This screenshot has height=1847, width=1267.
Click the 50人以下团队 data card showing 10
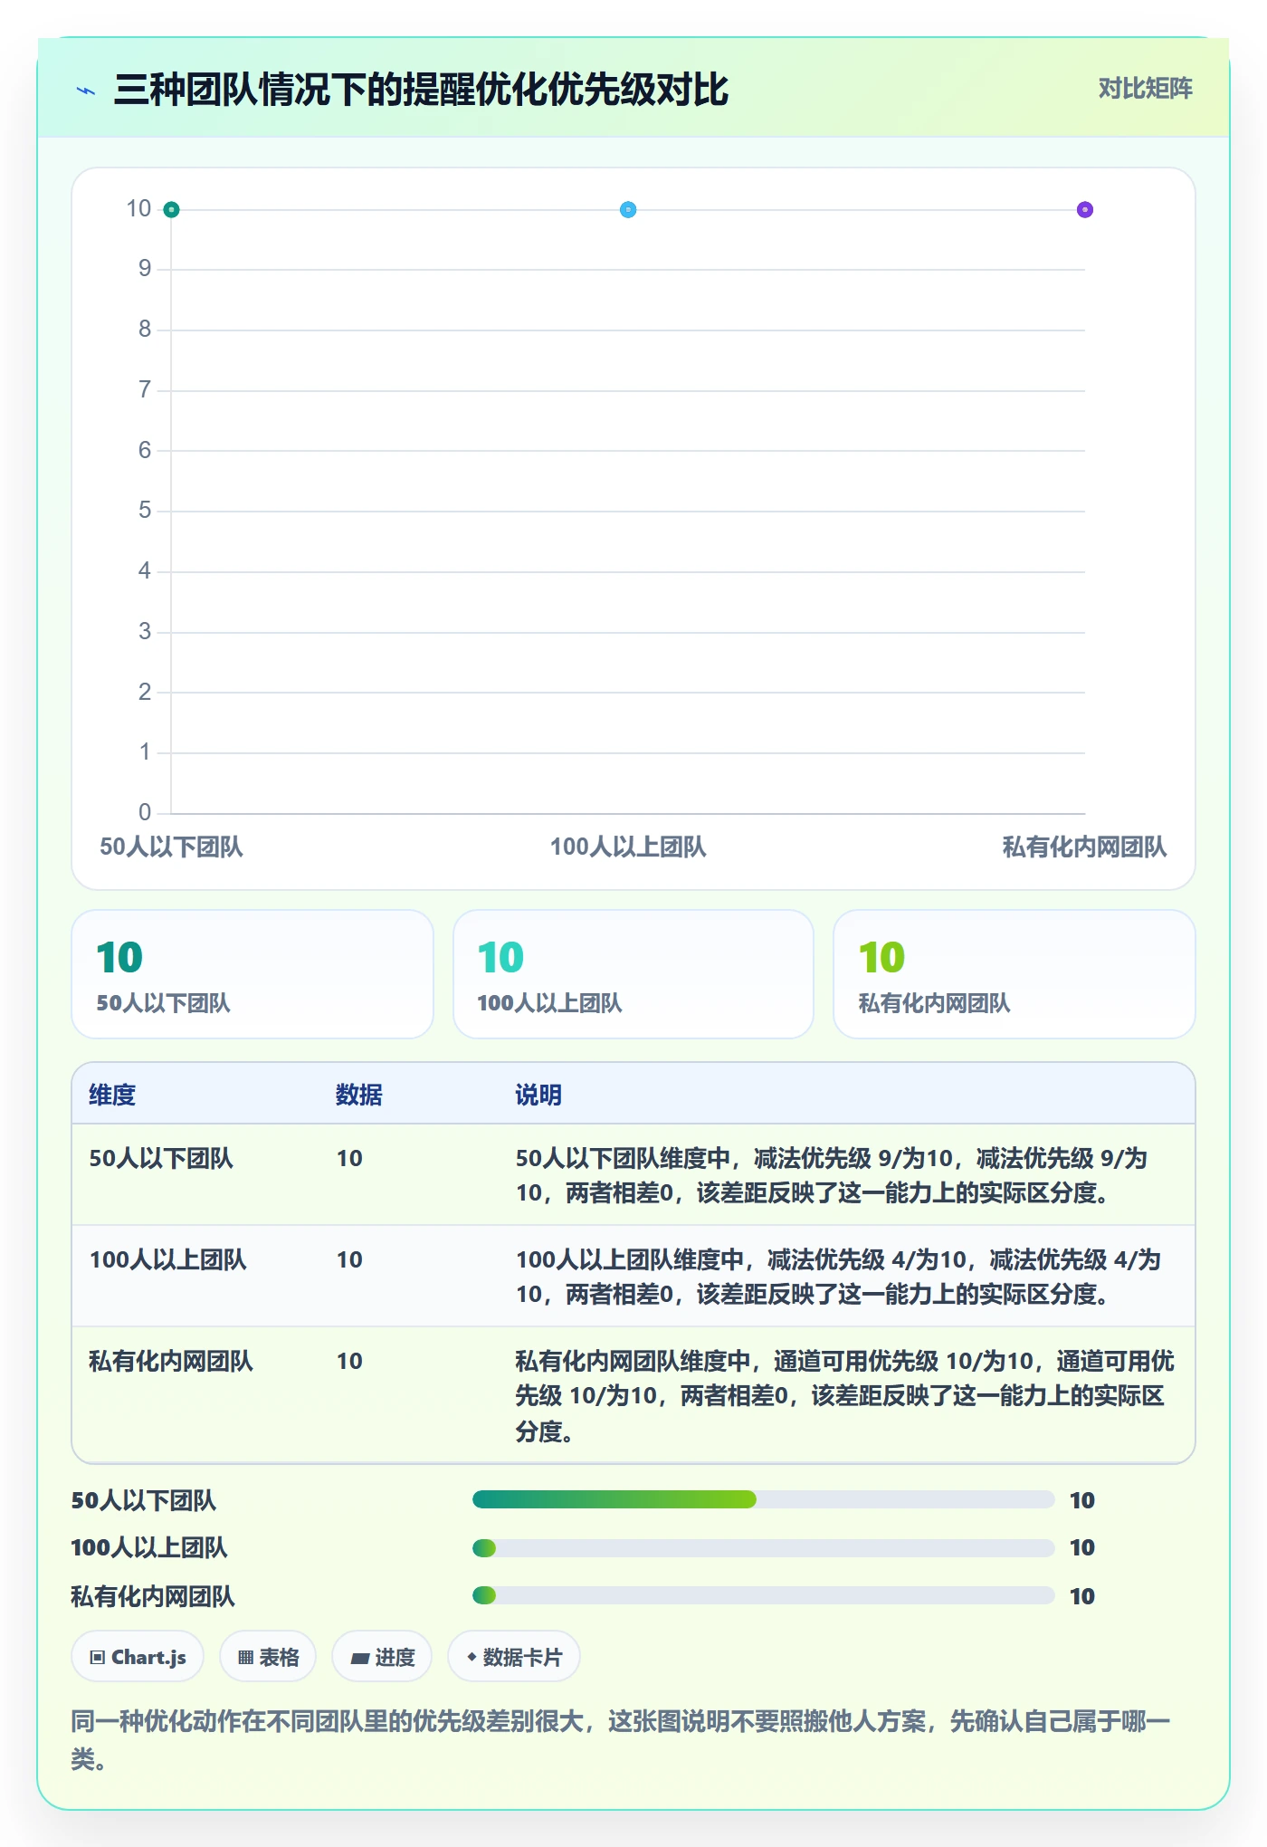pyautogui.click(x=252, y=974)
